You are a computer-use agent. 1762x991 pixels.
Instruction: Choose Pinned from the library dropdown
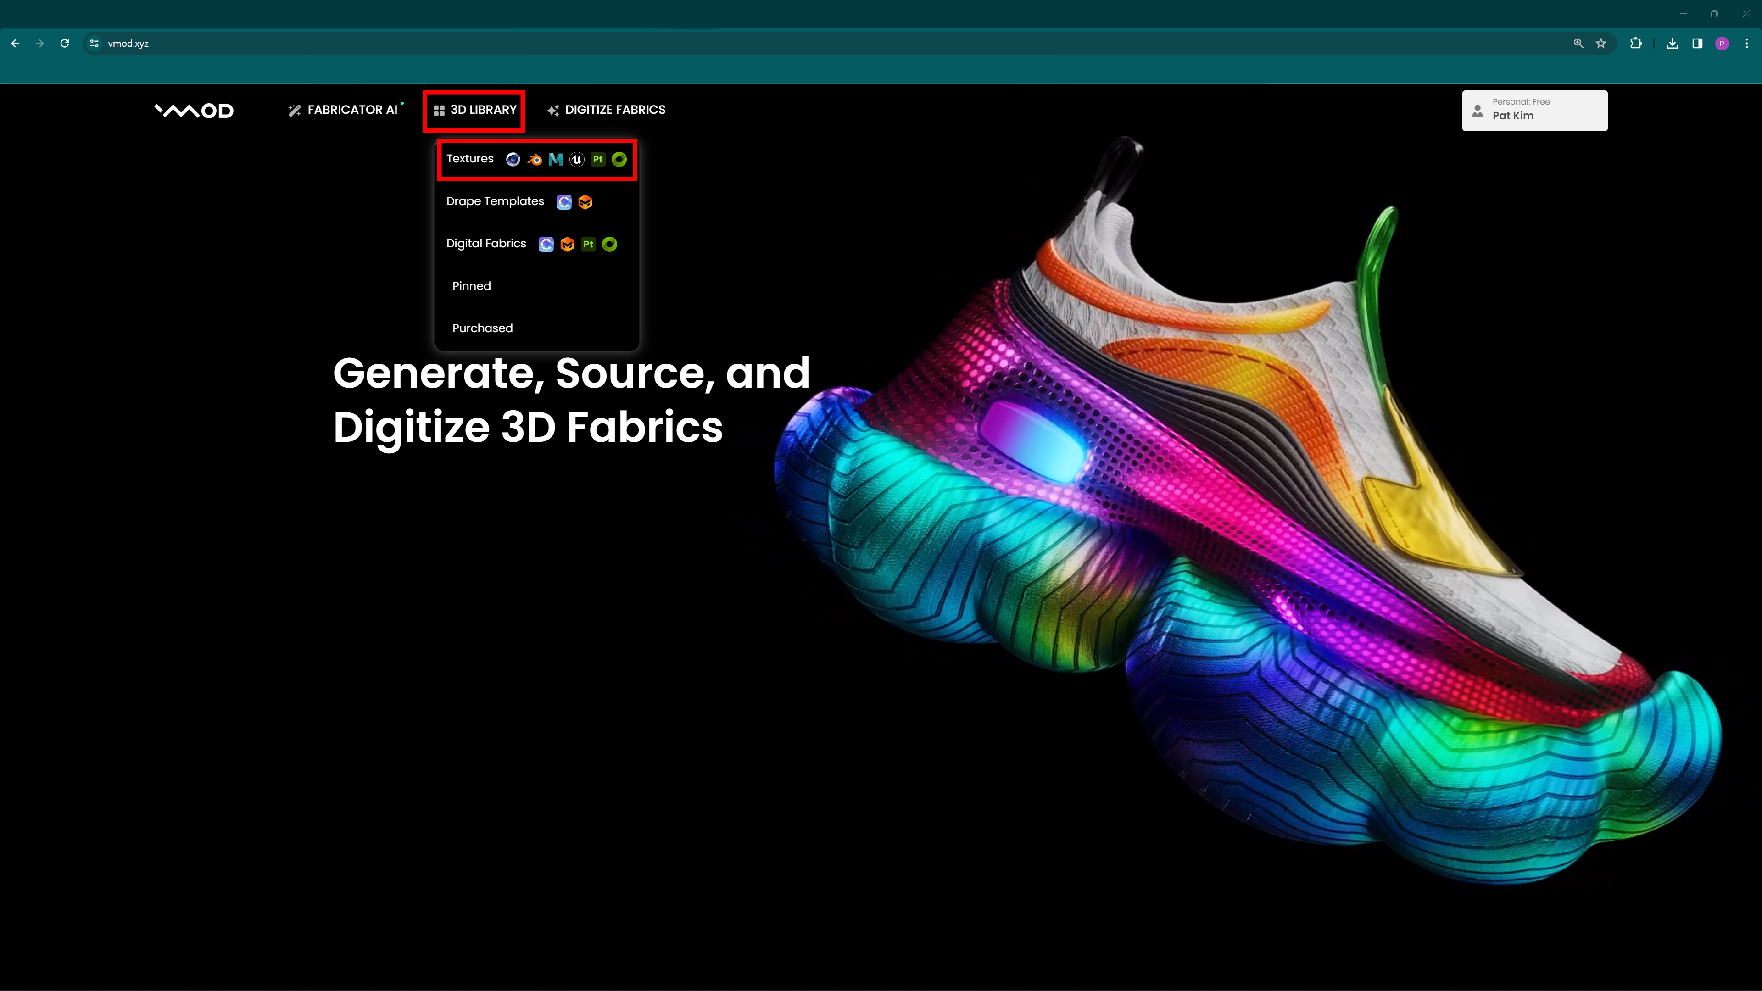(471, 286)
